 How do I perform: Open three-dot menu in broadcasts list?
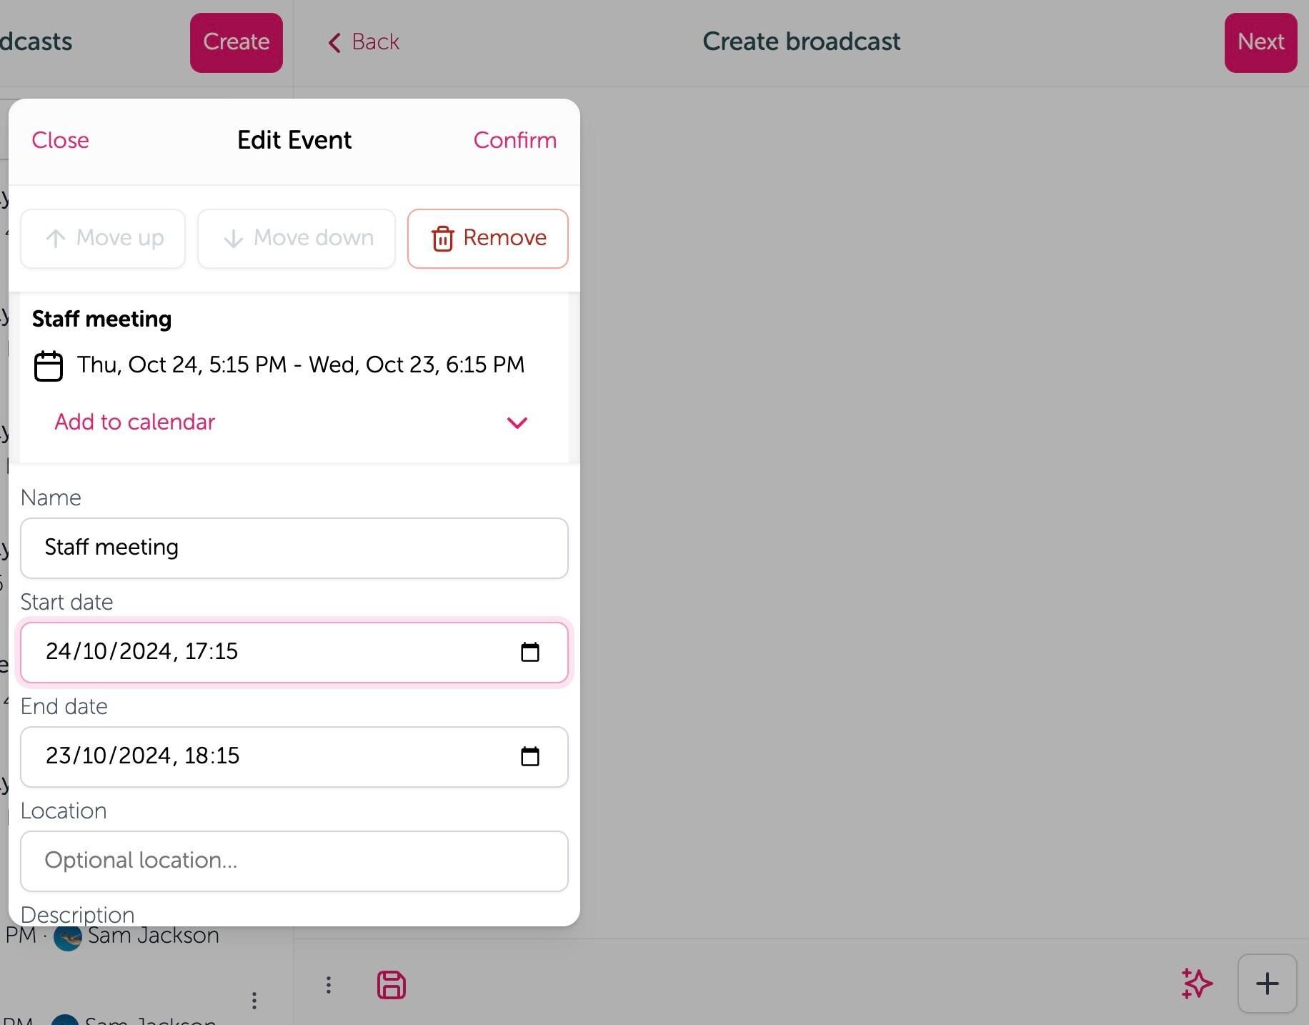coord(254,1000)
